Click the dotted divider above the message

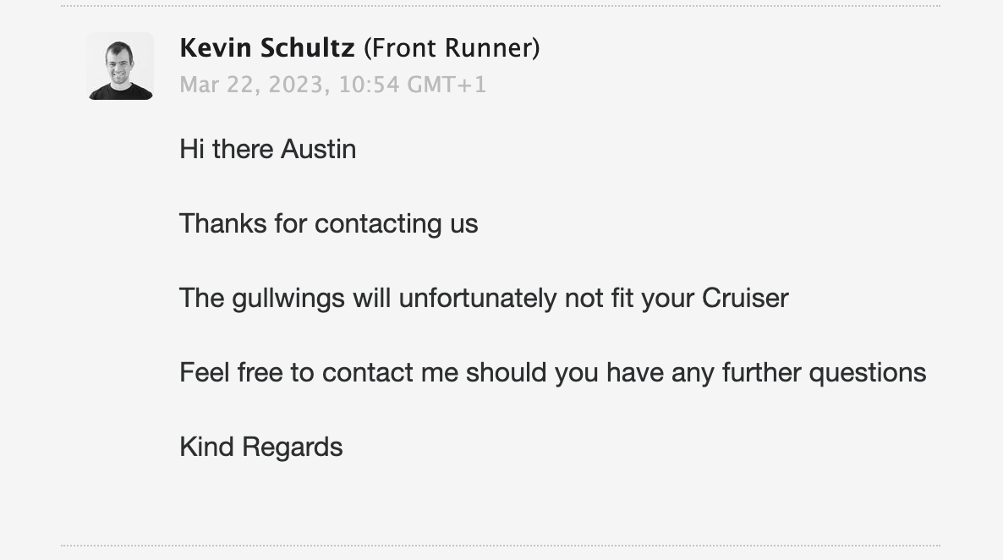(x=500, y=7)
